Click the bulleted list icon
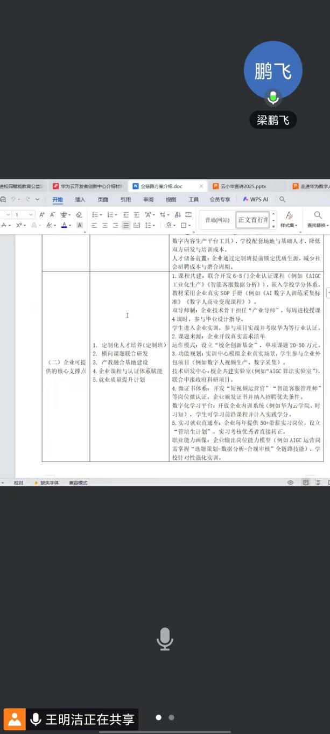The width and height of the screenshot is (330, 734). (x=95, y=214)
